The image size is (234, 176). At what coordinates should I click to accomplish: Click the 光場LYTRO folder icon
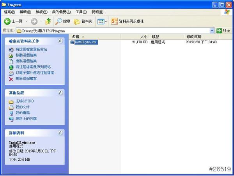11,102
